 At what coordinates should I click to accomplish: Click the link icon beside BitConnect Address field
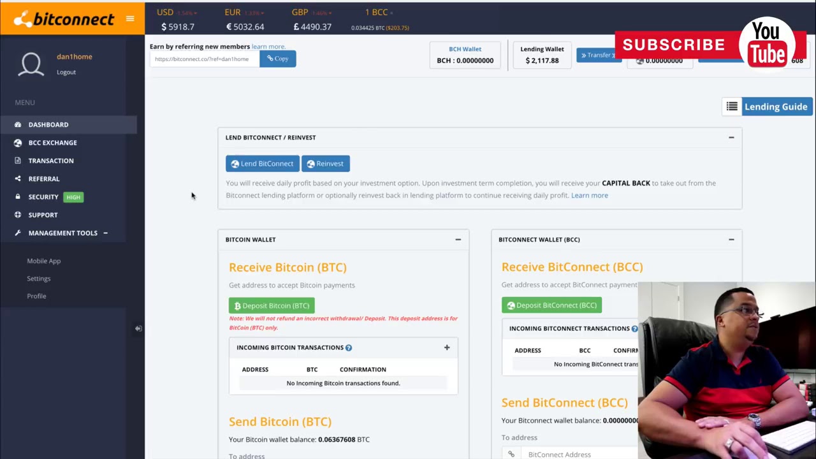pyautogui.click(x=511, y=455)
